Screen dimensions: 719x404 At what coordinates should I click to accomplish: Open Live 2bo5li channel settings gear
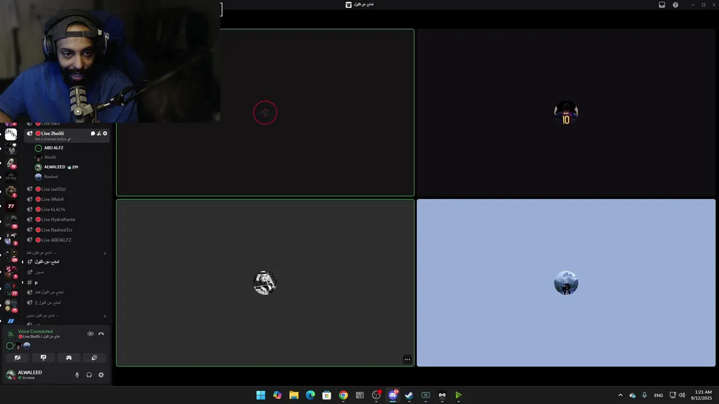[105, 134]
